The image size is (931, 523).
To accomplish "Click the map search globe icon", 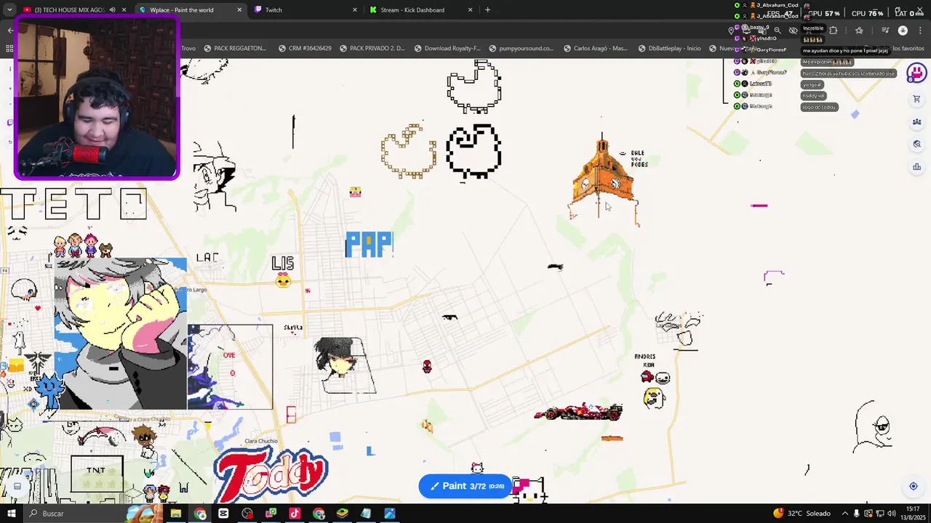I will tap(916, 144).
